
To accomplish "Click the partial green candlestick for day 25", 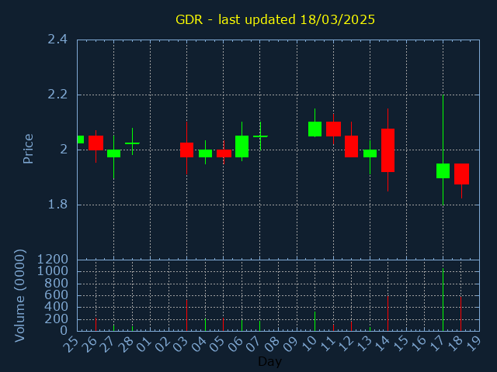I will tap(81, 139).
